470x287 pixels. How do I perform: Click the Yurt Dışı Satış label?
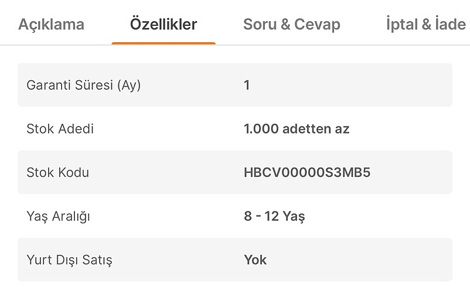(69, 259)
